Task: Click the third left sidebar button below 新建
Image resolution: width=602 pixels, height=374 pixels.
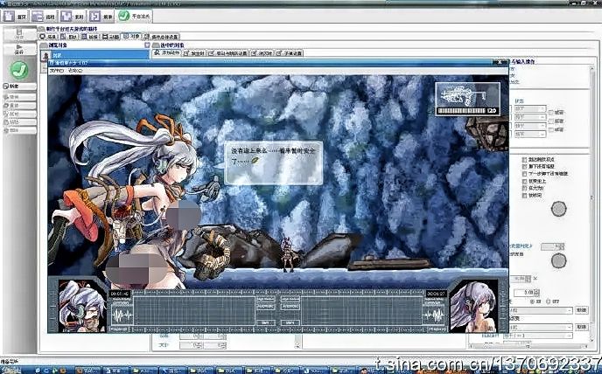Action: (x=19, y=106)
